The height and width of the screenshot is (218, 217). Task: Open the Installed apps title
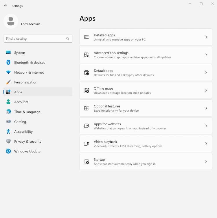click(x=104, y=35)
